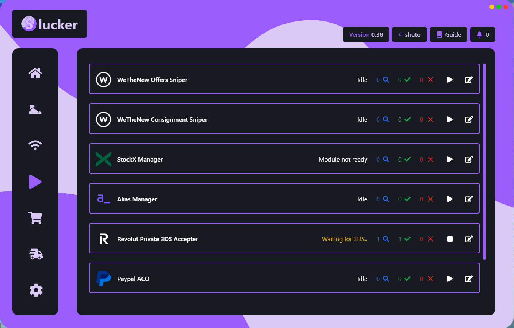Select 'WeTheNew Consignment Sniper' title text
Screen dimensions: 514x328
click(x=162, y=119)
